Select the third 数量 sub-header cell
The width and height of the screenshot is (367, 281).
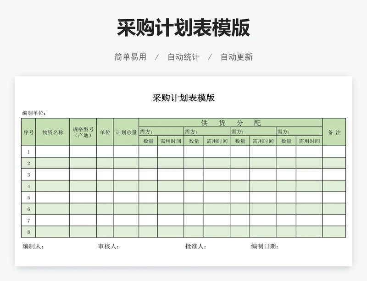tap(240, 141)
